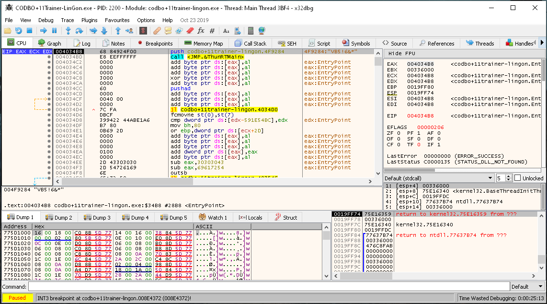Select the Dump 3 tab
Image resolution: width=547 pixels, height=304 pixels.
coord(97,217)
